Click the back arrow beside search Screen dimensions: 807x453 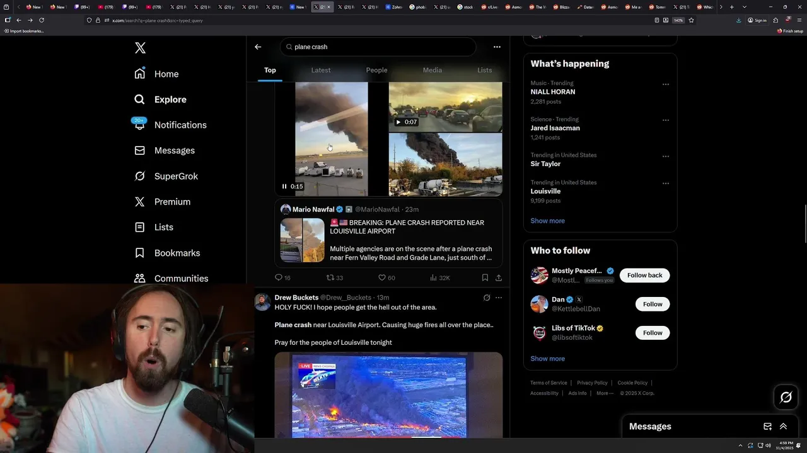click(x=258, y=47)
